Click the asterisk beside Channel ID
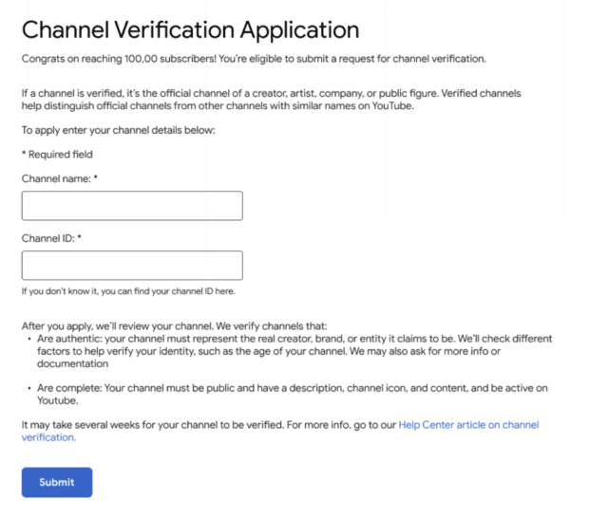This screenshot has height=518, width=589. 79,237
